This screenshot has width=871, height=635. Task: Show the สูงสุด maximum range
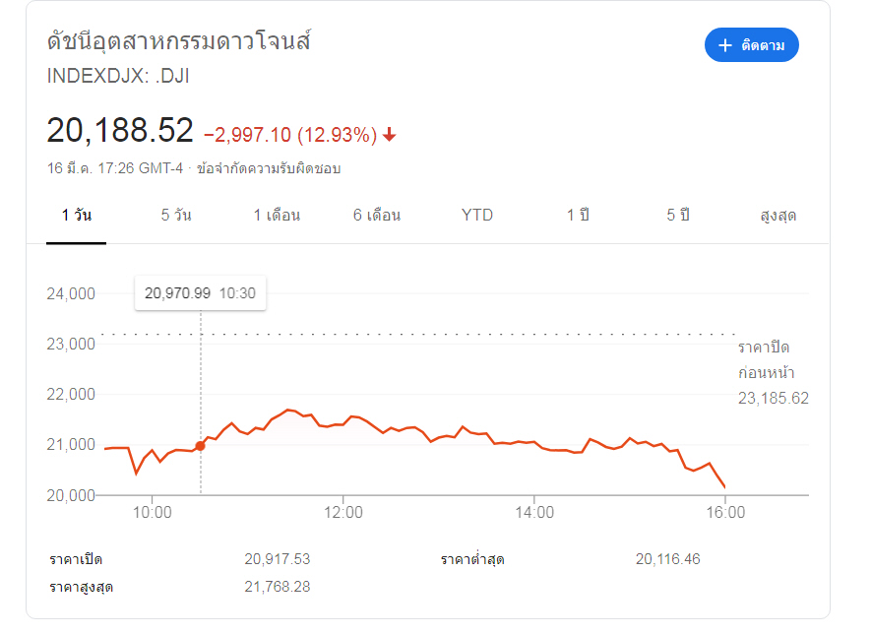click(x=778, y=215)
